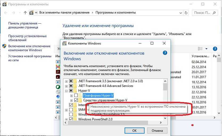This screenshot has height=136, width=222.
Task: Click Отмена button
Action: pos(157,131)
